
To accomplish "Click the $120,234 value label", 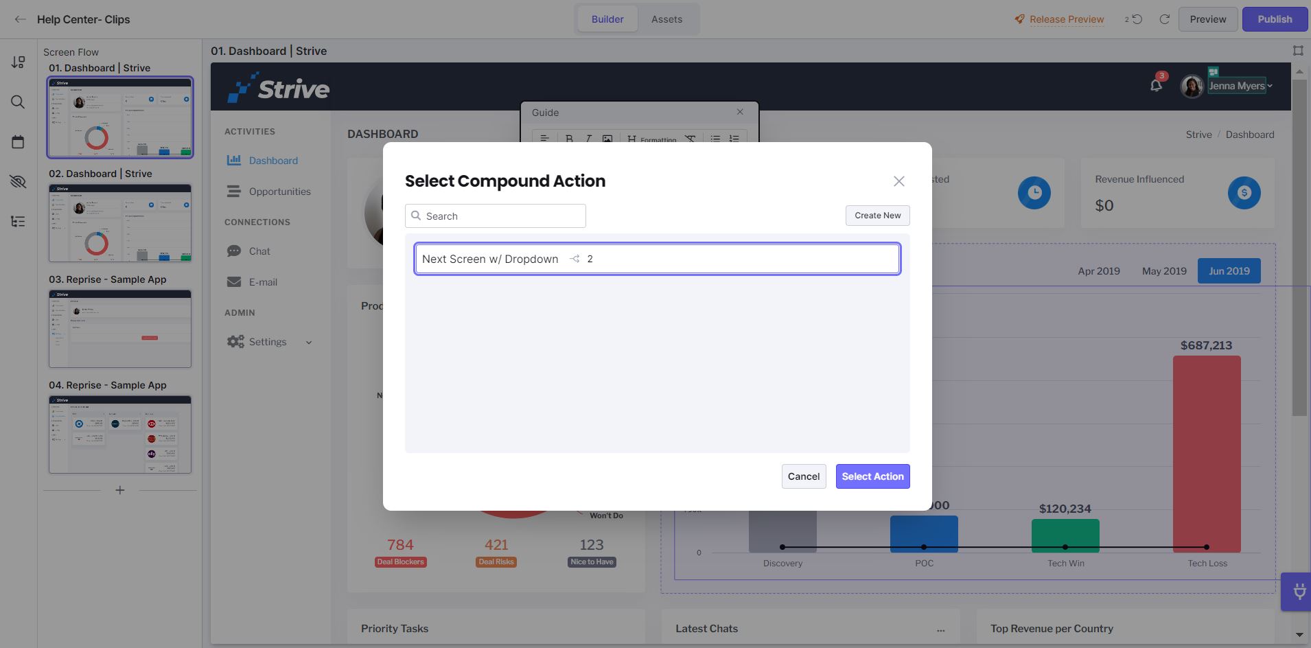I will click(1065, 509).
